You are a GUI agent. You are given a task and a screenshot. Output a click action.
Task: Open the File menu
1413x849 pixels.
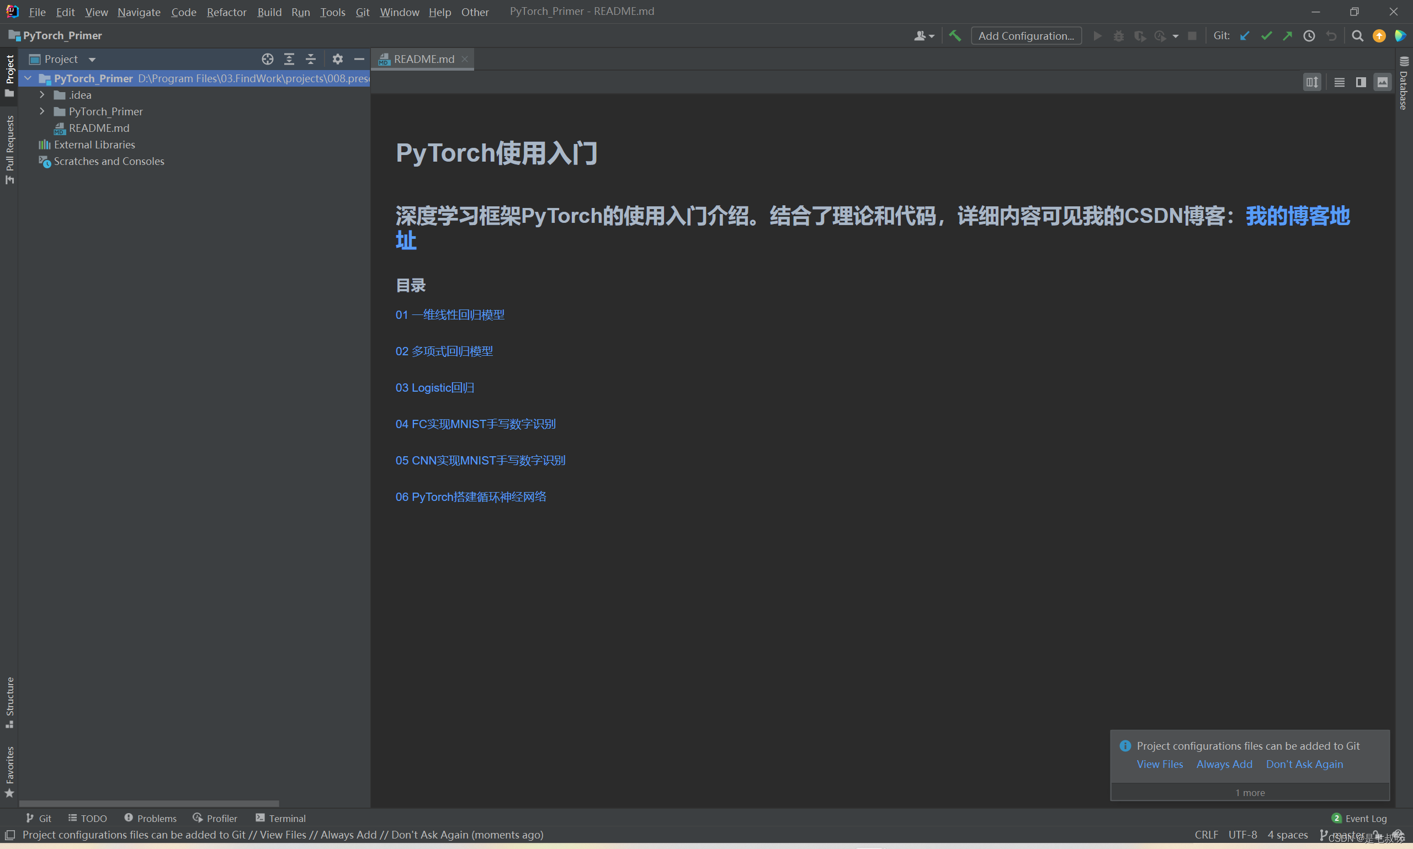click(x=37, y=12)
